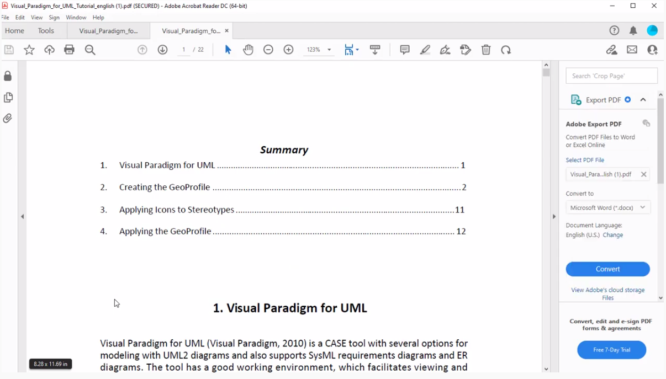Click the Change document language link
This screenshot has width=666, height=379.
612,235
